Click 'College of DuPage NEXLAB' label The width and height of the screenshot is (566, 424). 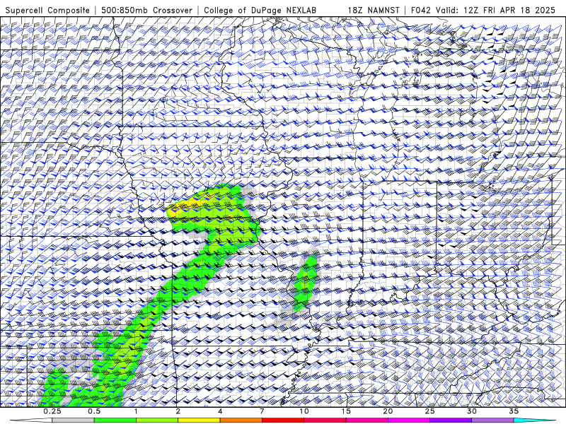point(260,10)
